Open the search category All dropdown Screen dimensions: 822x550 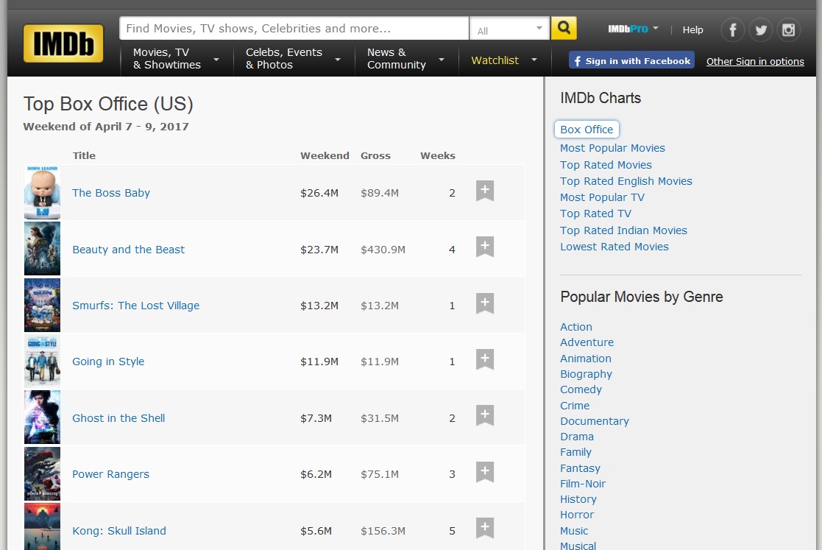[x=509, y=28]
